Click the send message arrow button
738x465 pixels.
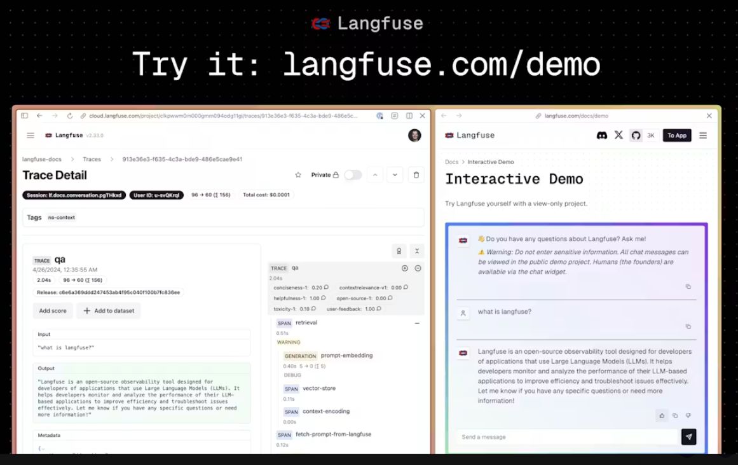point(688,437)
